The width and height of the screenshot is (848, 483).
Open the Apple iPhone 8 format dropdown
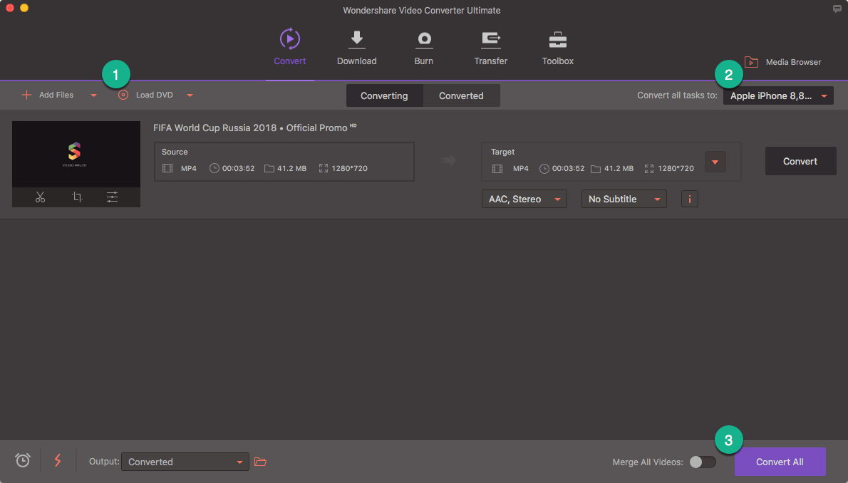(x=778, y=95)
